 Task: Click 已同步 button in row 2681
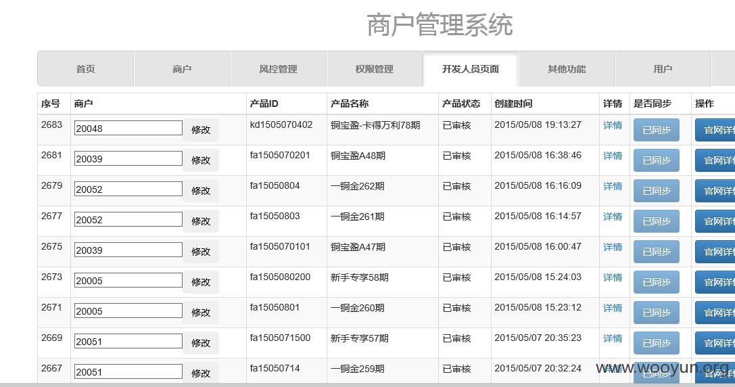click(x=657, y=160)
